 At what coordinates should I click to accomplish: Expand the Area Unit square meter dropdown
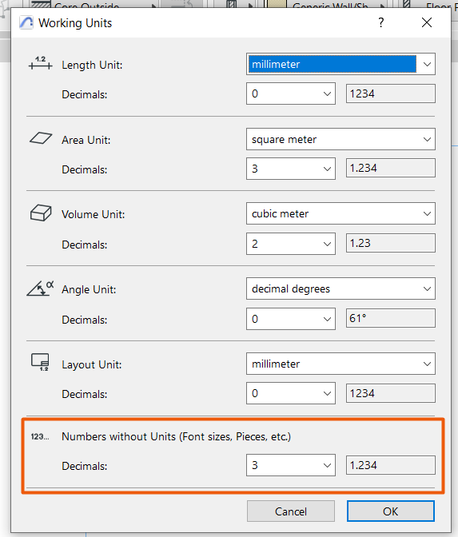(x=341, y=139)
